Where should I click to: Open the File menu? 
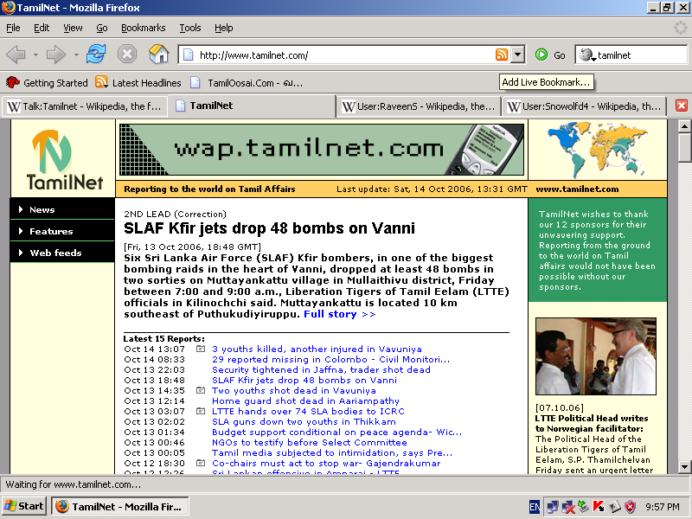tap(13, 28)
